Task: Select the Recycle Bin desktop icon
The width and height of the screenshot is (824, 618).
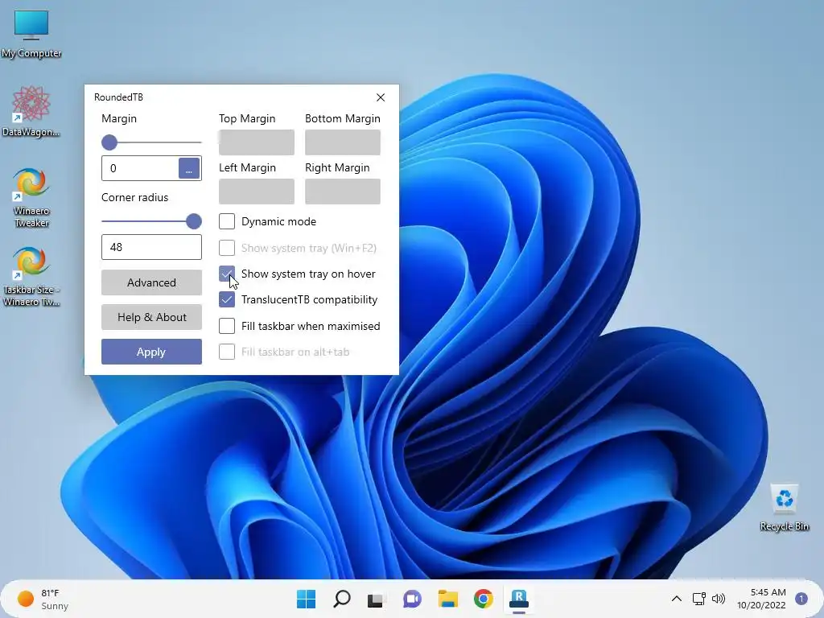Action: (x=784, y=508)
